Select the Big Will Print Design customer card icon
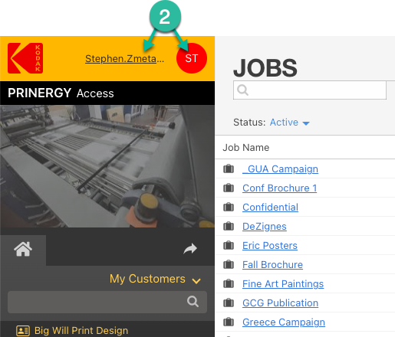395x337 pixels. coord(23,331)
